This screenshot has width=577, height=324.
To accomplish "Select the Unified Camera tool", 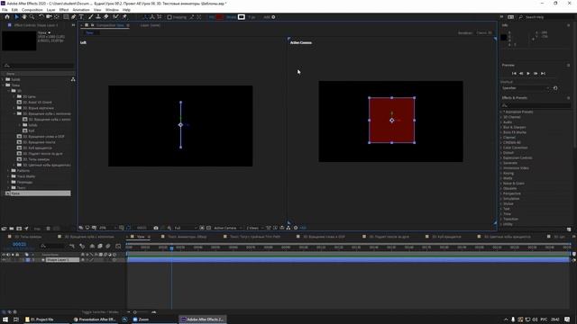I will [49, 17].
